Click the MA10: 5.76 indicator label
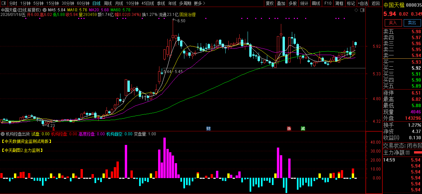 click(x=77, y=10)
